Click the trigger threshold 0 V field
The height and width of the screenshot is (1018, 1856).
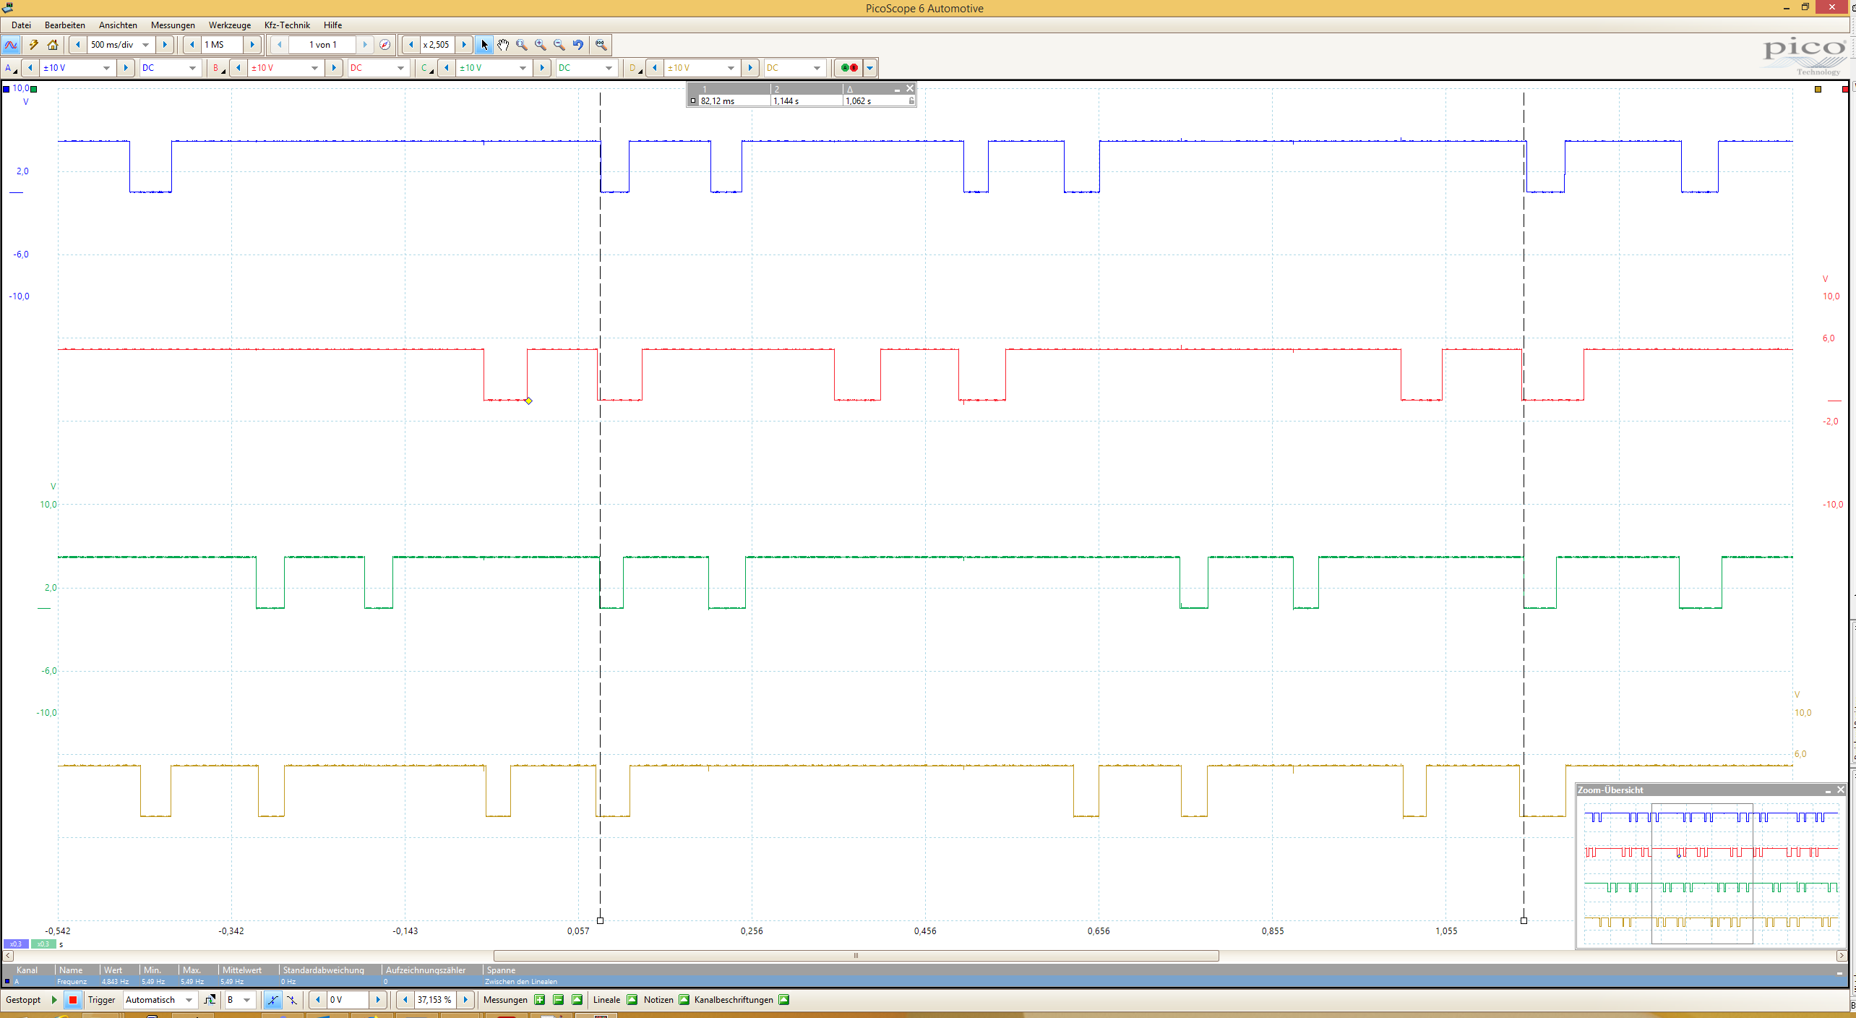[x=349, y=1000]
